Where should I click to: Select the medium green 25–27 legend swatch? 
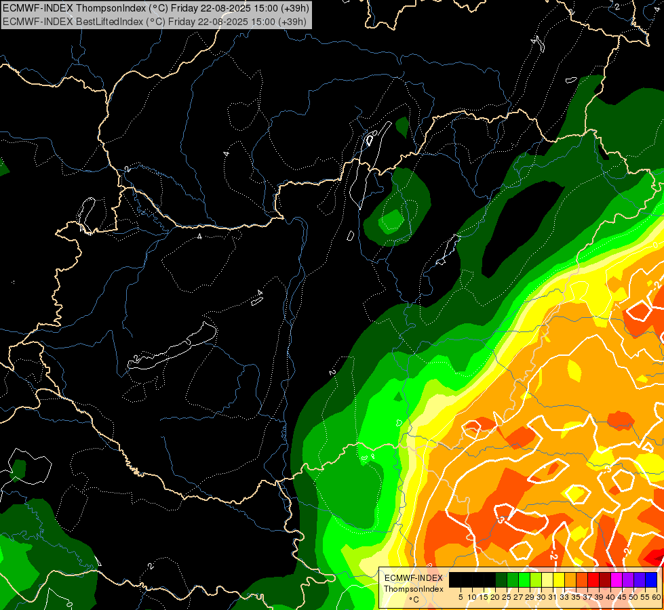pyautogui.click(x=512, y=579)
